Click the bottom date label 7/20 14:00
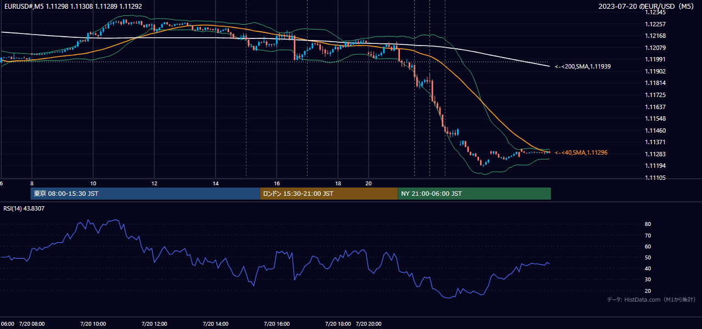The width and height of the screenshot is (702, 329). (216, 324)
